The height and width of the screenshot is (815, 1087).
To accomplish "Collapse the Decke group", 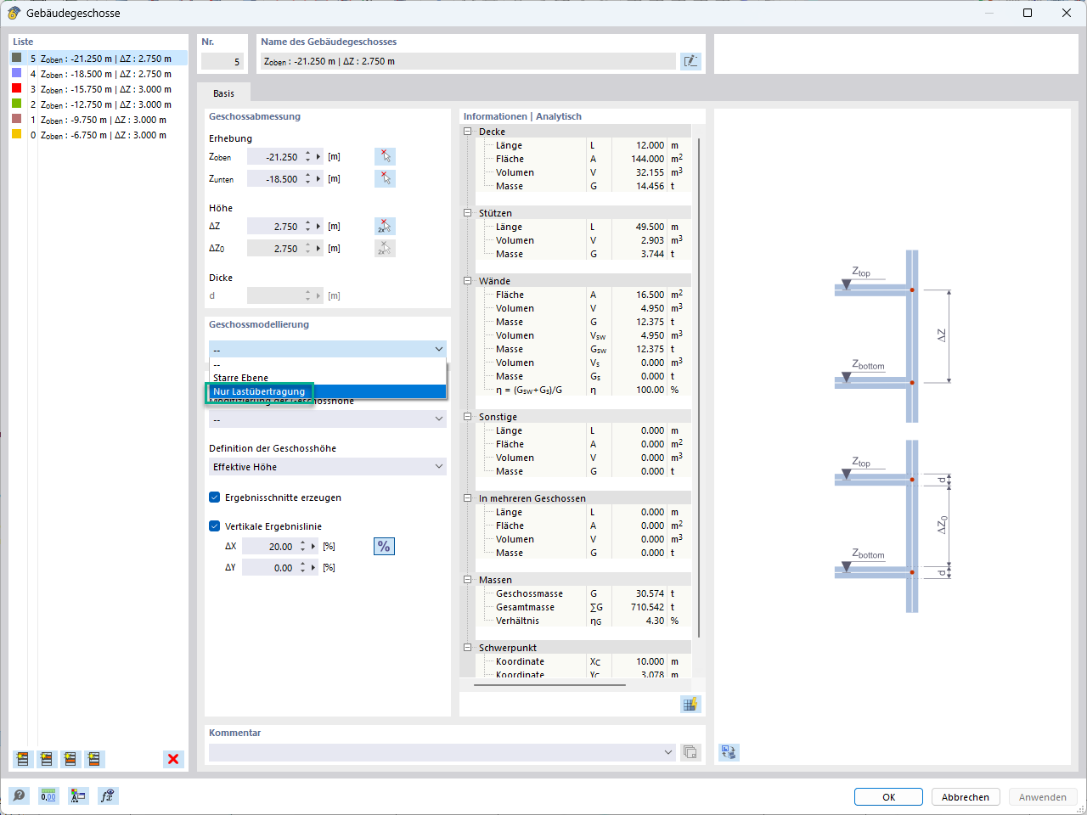I will pos(467,132).
